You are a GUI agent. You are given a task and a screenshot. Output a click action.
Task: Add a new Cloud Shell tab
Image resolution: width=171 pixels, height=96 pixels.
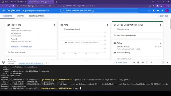click(46, 63)
